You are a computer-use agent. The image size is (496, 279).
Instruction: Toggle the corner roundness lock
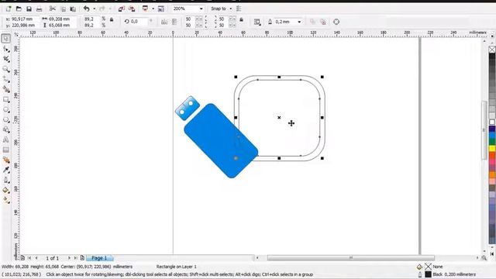click(241, 19)
